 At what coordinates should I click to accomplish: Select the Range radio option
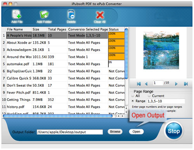click(x=133, y=101)
